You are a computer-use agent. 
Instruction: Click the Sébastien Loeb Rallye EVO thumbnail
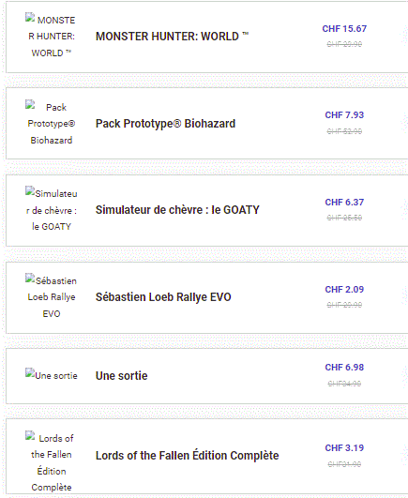pyautogui.click(x=52, y=297)
